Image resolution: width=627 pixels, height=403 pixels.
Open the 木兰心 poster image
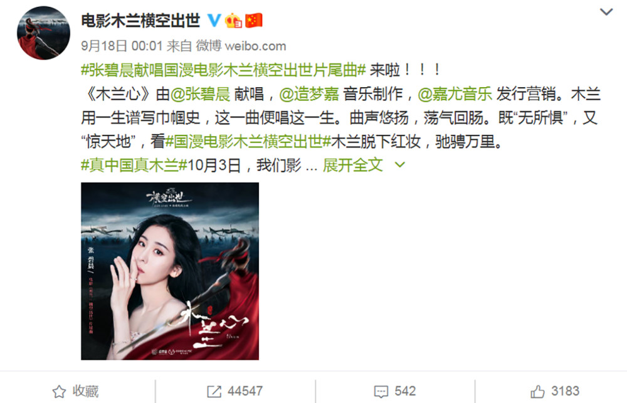pyautogui.click(x=170, y=271)
